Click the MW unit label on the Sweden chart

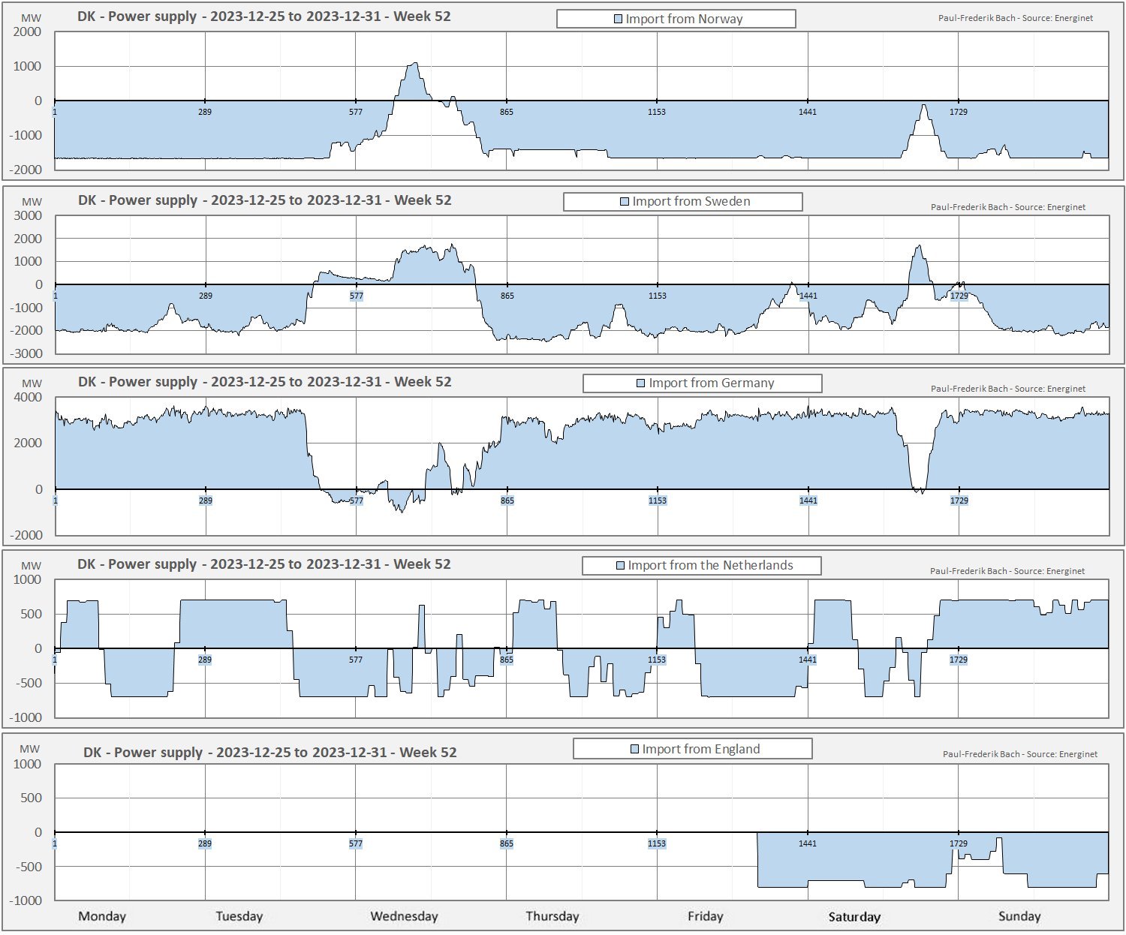(32, 202)
